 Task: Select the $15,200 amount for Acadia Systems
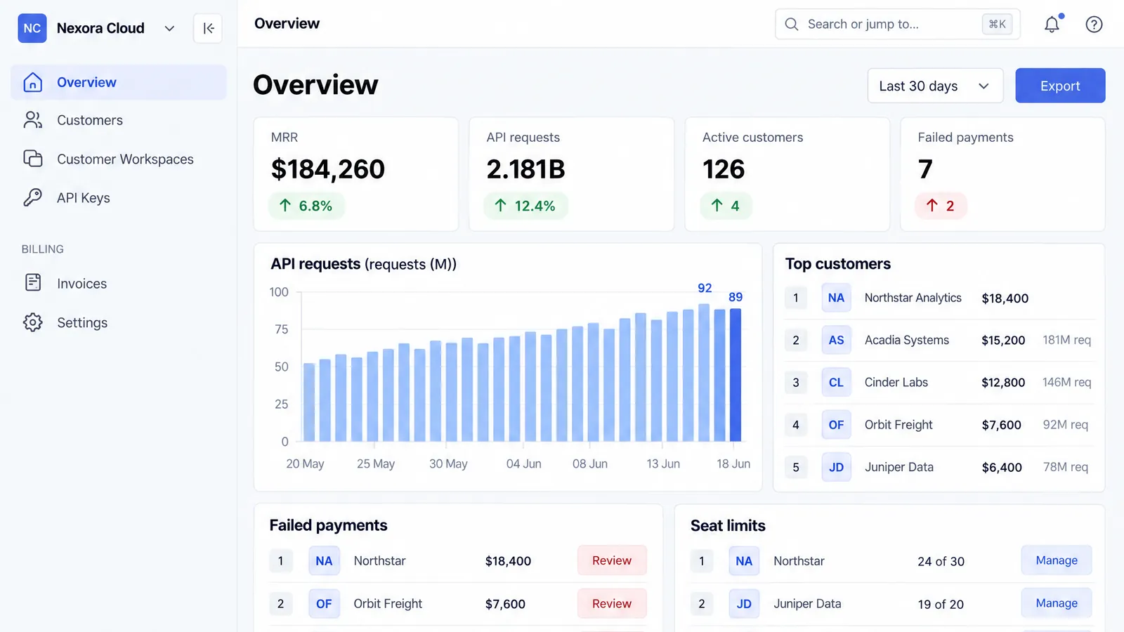(x=1003, y=340)
